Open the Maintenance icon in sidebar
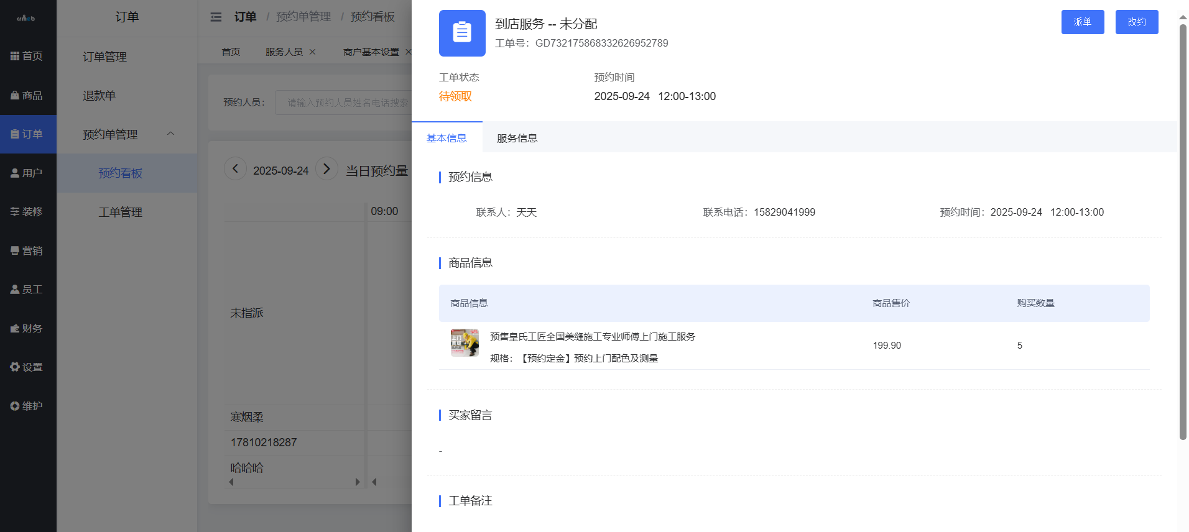The width and height of the screenshot is (1189, 532). point(15,406)
